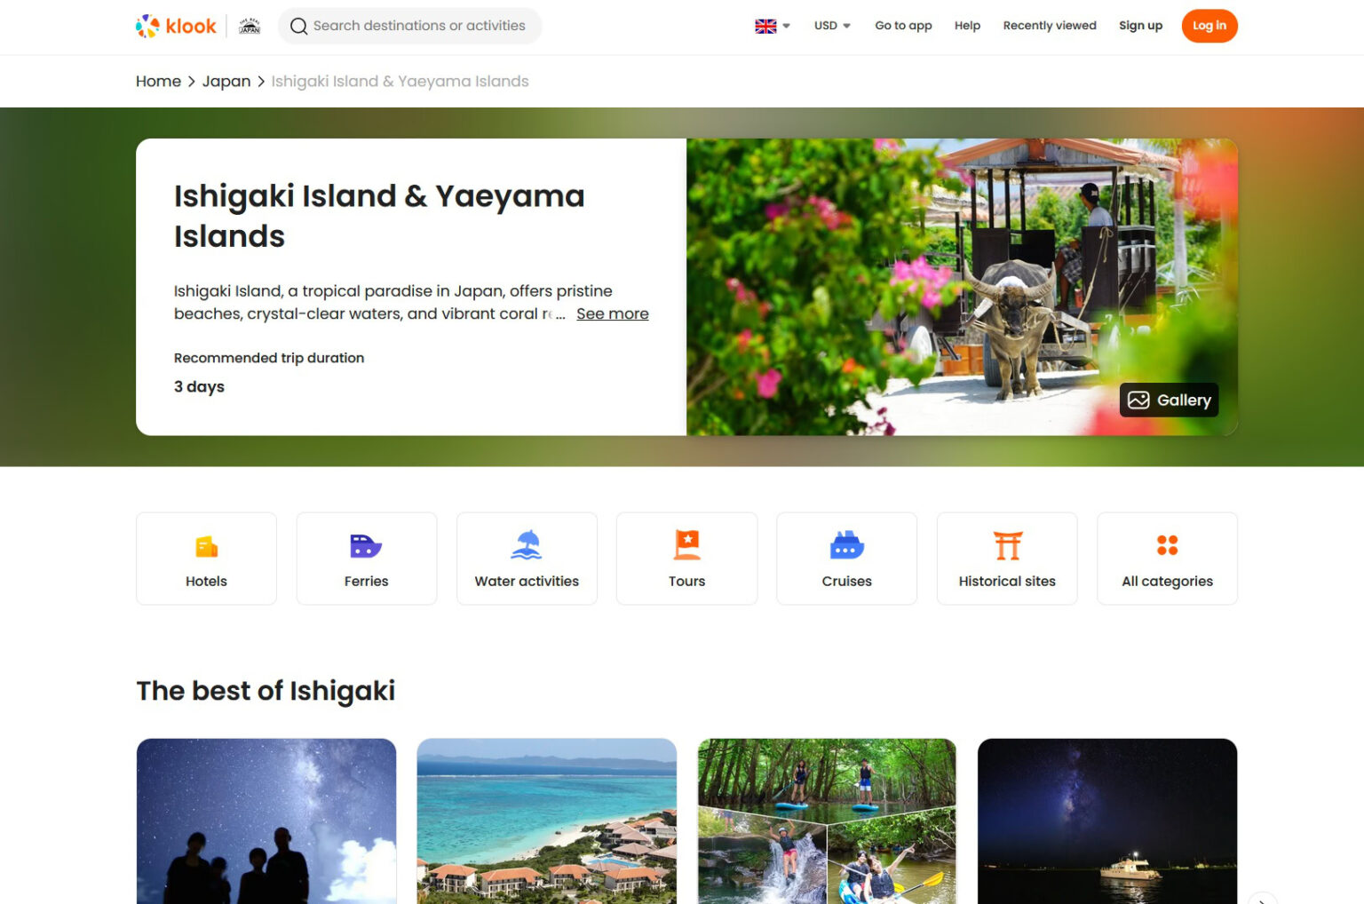Click 'The Real Japan' badge

click(249, 26)
